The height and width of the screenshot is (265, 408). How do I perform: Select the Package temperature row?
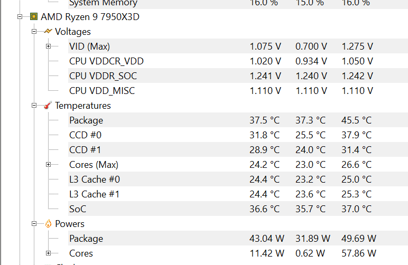coord(86,120)
